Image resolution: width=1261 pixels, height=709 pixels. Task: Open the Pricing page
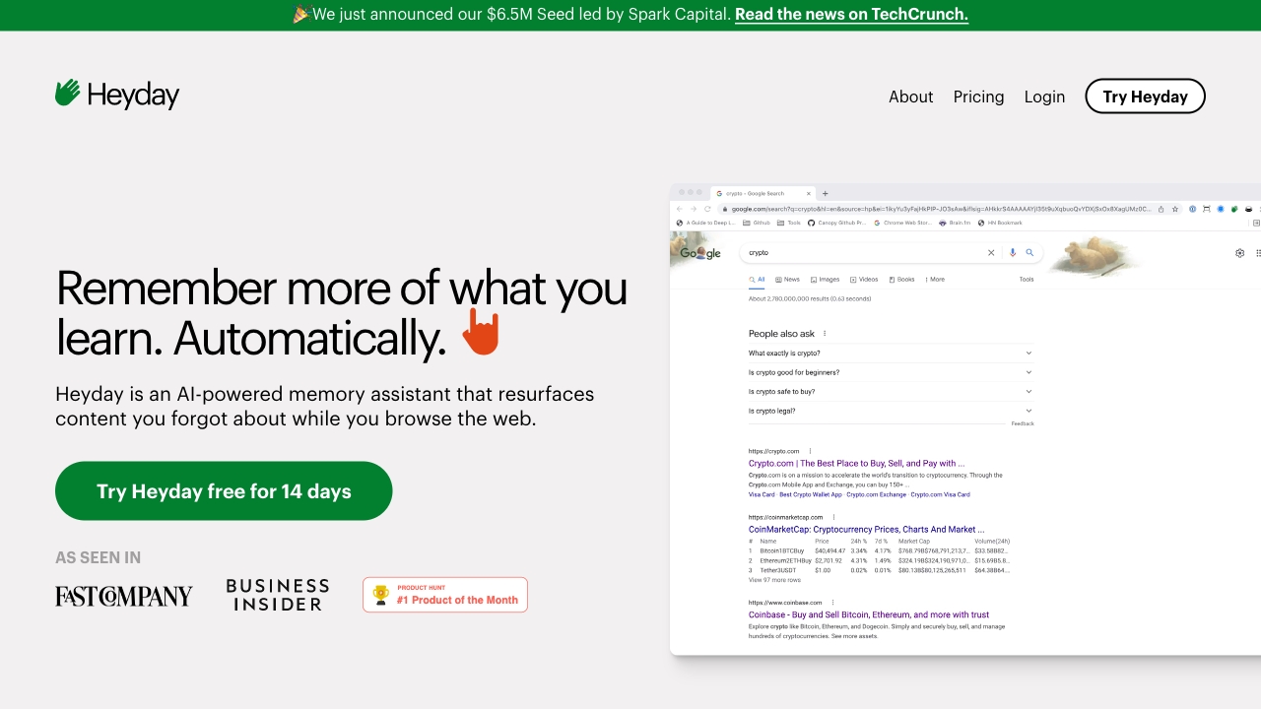[x=978, y=97]
